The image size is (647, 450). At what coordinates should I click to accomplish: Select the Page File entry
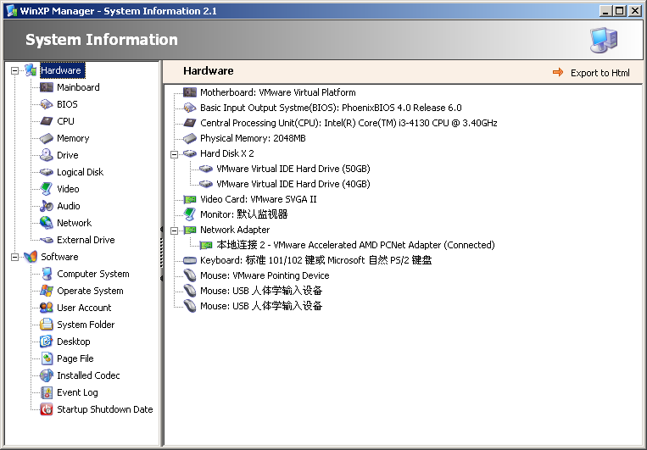point(75,358)
